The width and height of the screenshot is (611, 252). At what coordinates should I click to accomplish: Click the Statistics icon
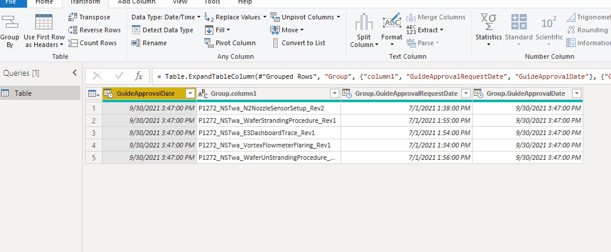pyautogui.click(x=488, y=22)
